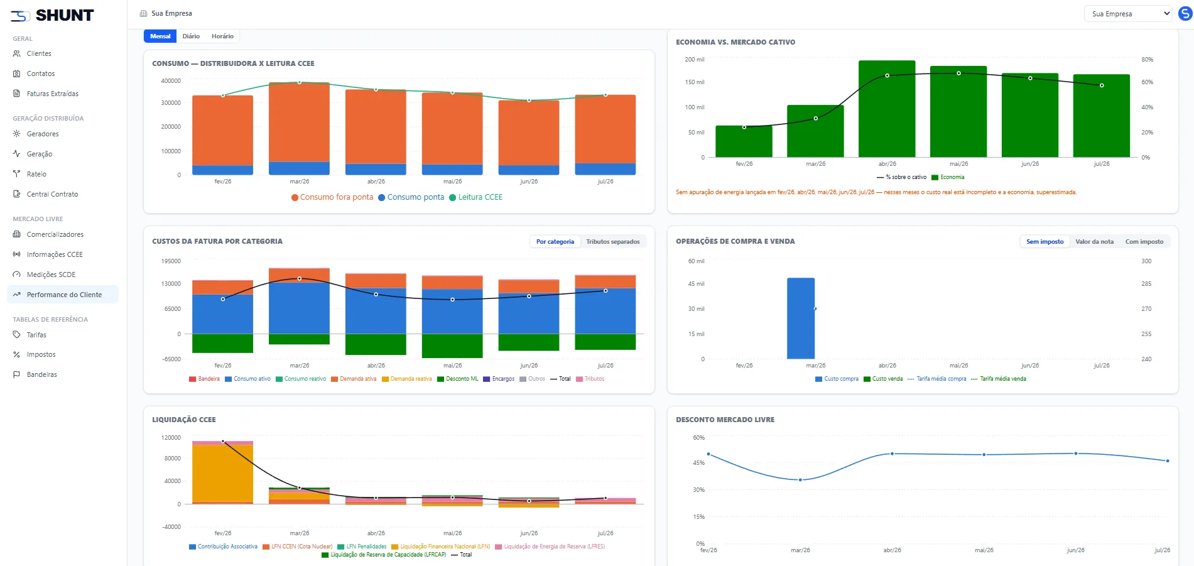Screen dimensions: 1194x566
Task: Toggle Custo compra legend entry
Action: pos(837,379)
